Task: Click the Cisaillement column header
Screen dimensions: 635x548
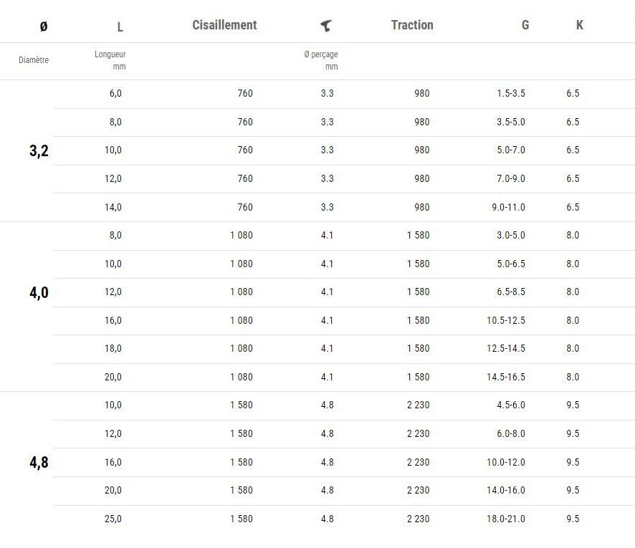Action: point(224,25)
